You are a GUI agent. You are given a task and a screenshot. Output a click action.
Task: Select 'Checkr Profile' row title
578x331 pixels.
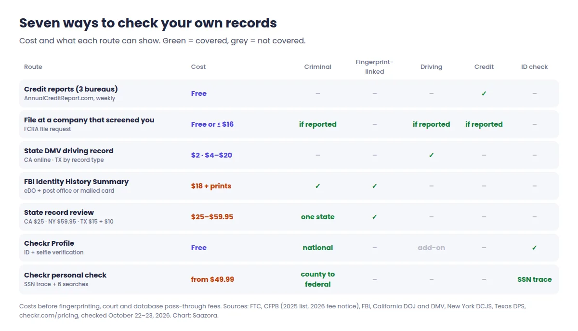49,243
